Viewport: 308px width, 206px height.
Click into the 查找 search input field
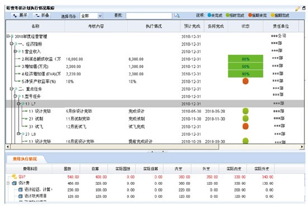click(x=149, y=16)
